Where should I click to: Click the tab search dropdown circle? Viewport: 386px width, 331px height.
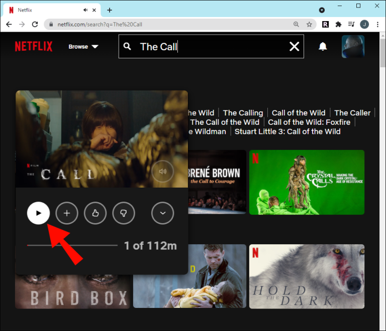coord(322,10)
